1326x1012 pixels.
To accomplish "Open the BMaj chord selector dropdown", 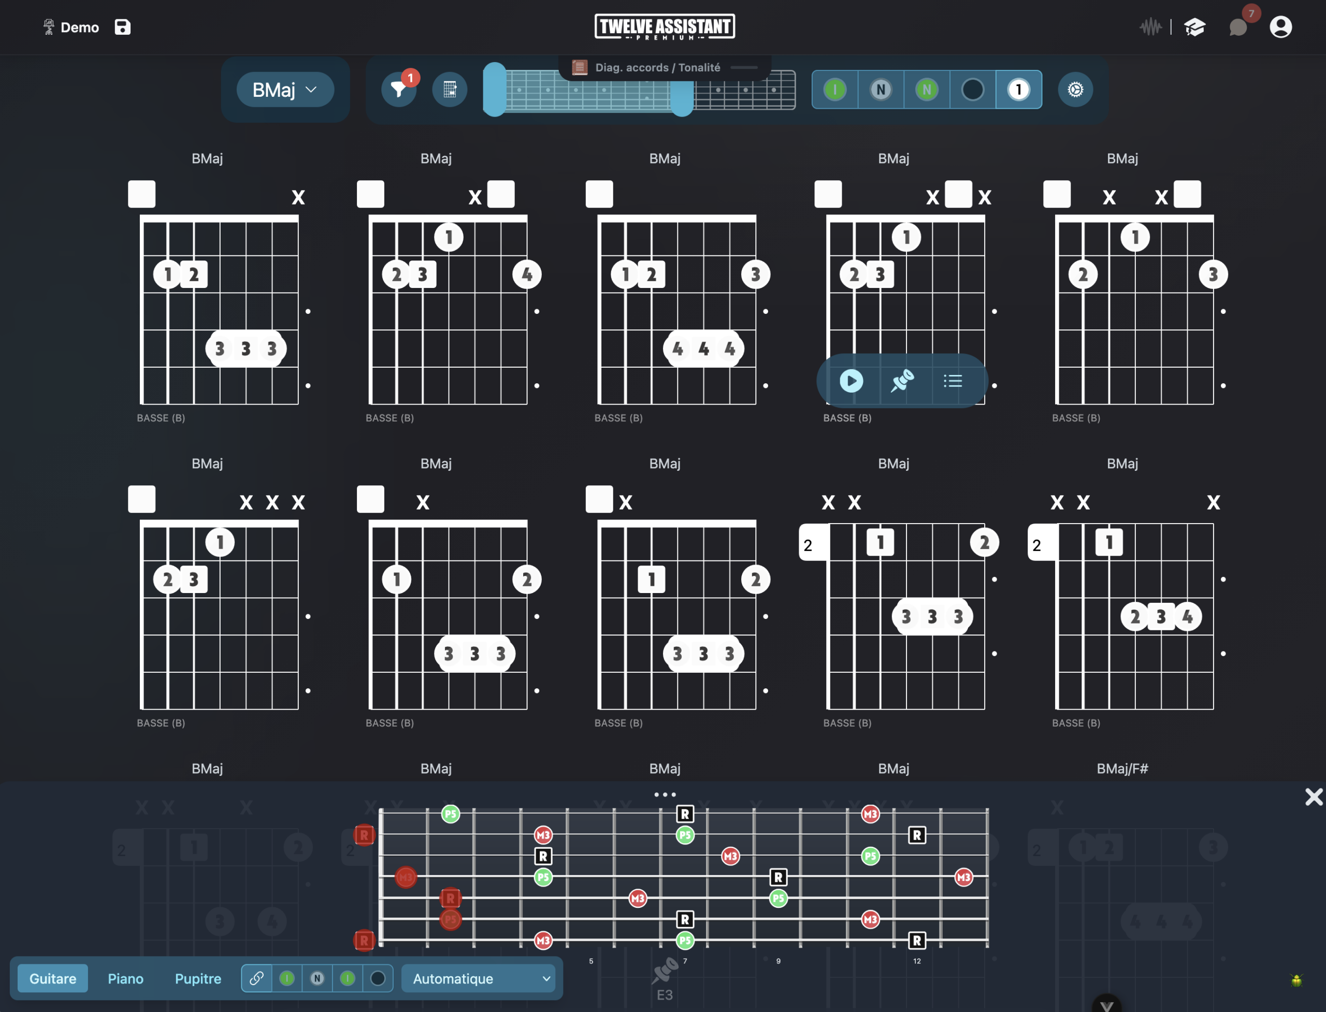I will coord(285,90).
